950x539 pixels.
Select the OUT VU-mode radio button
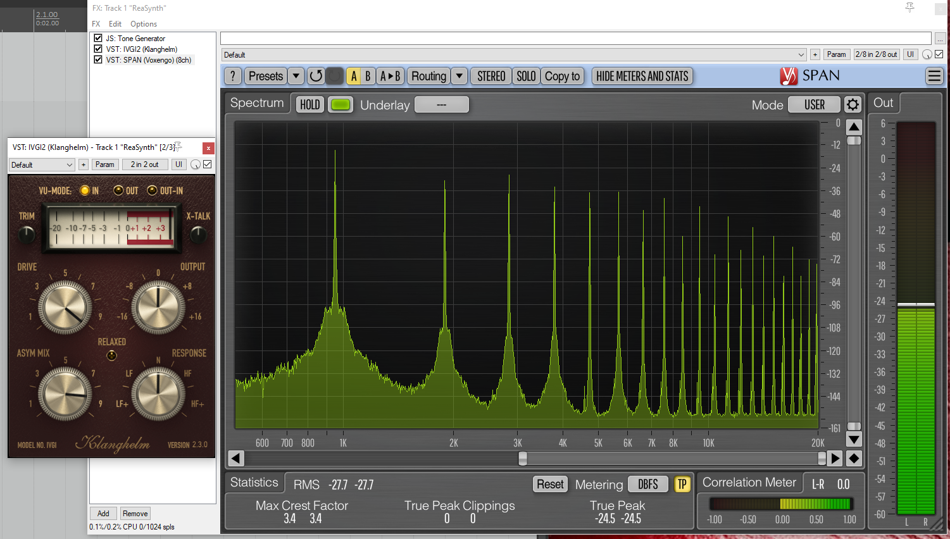point(118,190)
